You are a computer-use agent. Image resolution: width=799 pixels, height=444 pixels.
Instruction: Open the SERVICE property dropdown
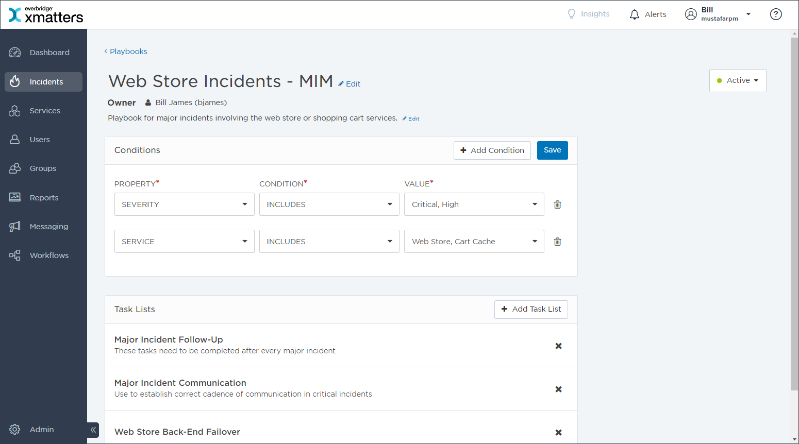pos(185,242)
